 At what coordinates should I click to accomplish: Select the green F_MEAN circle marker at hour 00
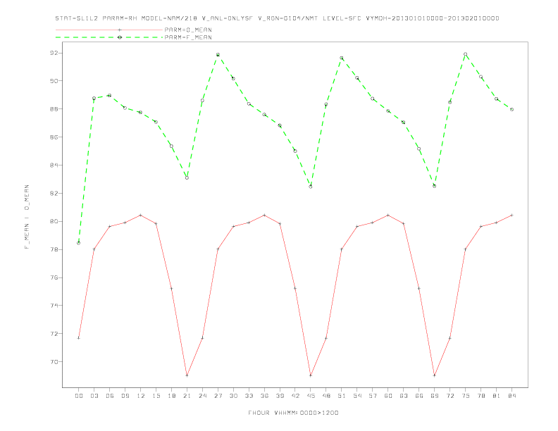(79, 243)
